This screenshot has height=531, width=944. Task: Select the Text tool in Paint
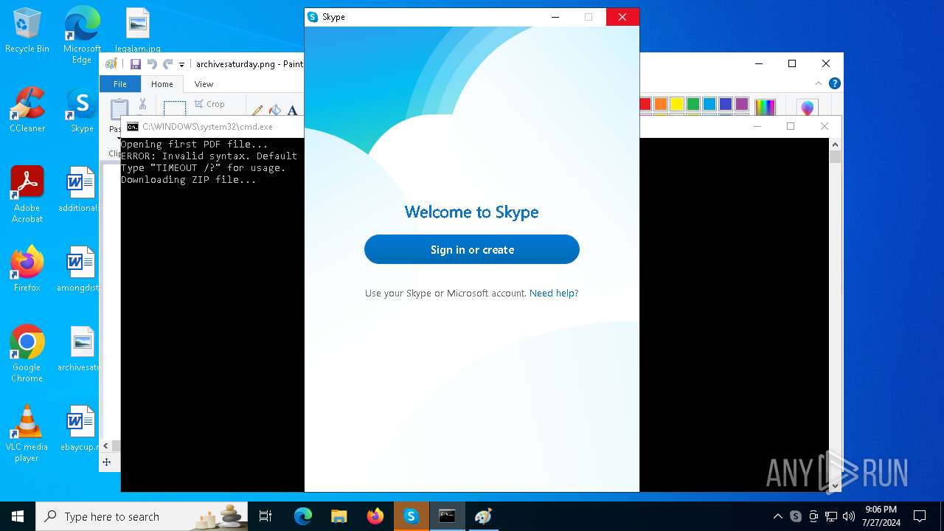pos(293,111)
